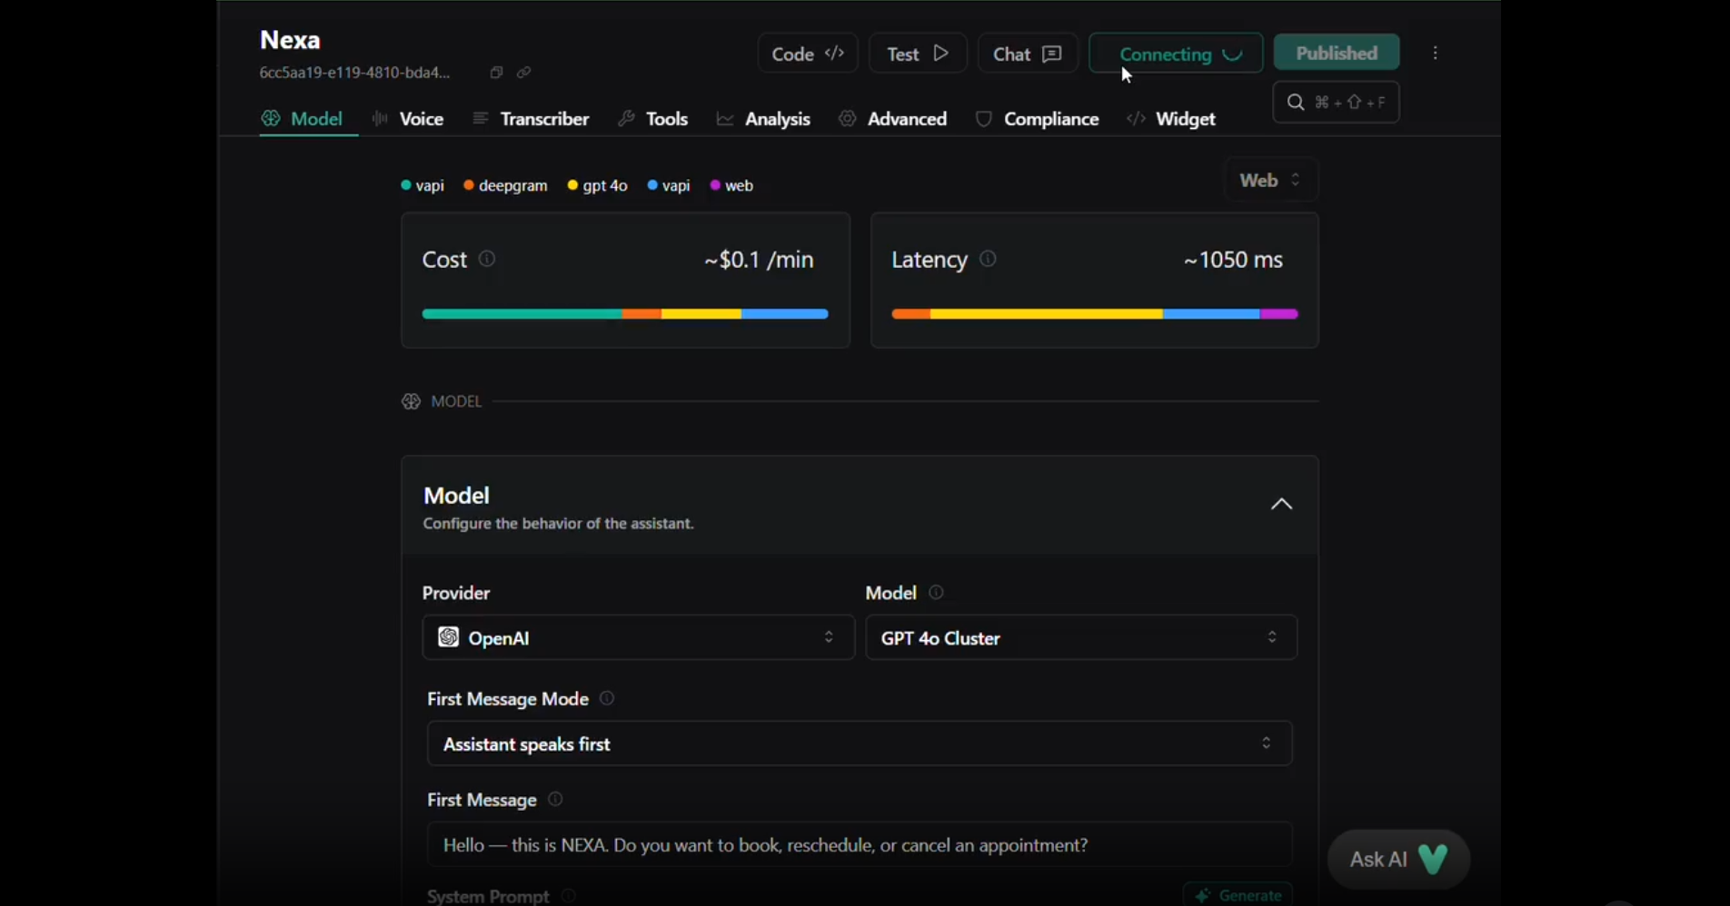Viewport: 1730px width, 906px height.
Task: Open the First Message Mode dropdown
Action: (x=859, y=744)
